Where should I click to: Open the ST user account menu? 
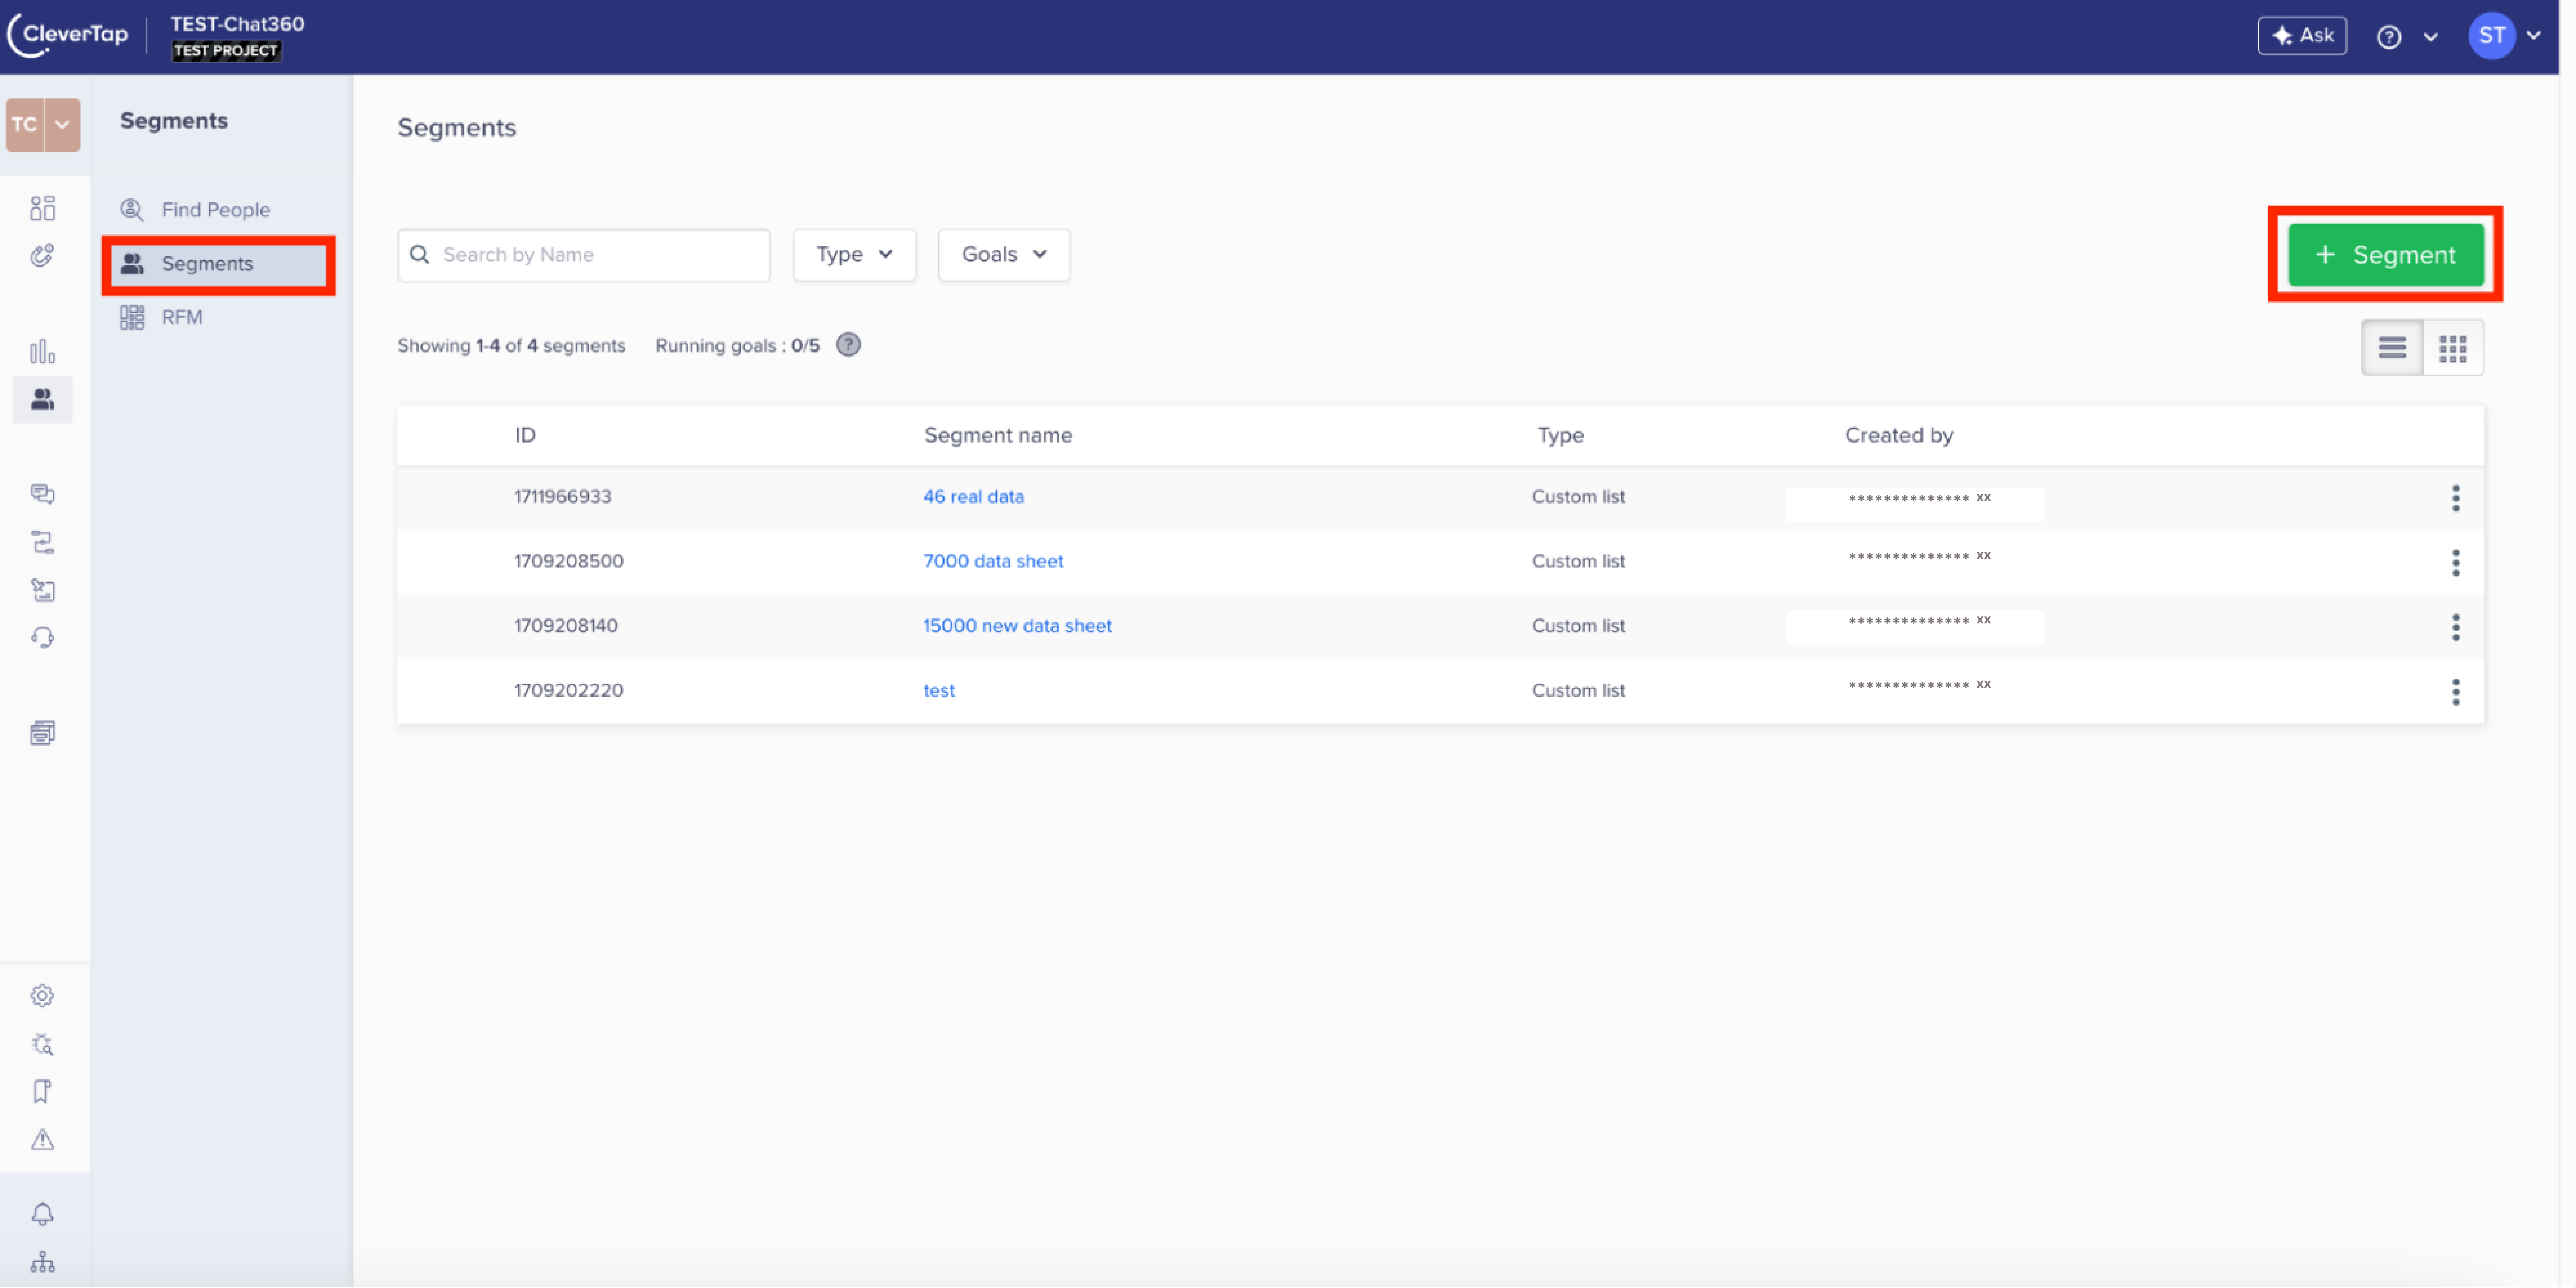pyautogui.click(x=2505, y=36)
